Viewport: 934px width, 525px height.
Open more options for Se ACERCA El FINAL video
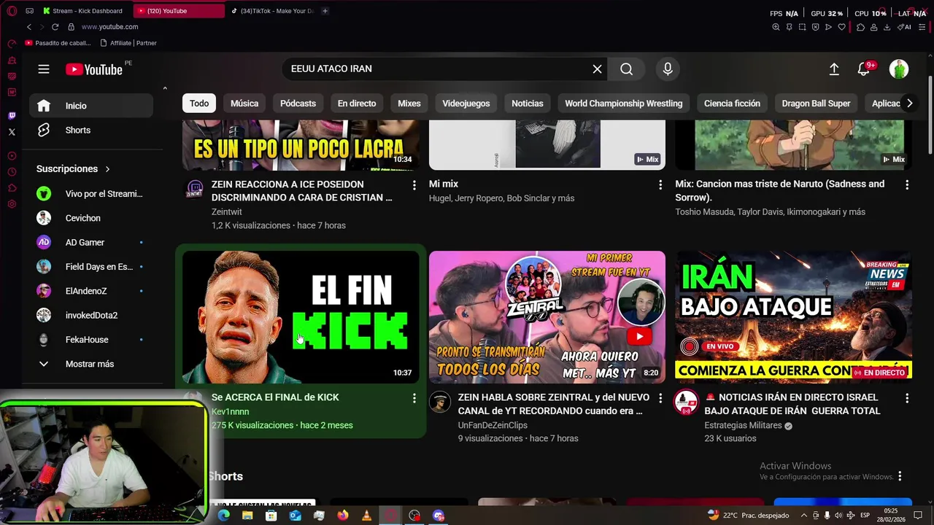click(414, 398)
